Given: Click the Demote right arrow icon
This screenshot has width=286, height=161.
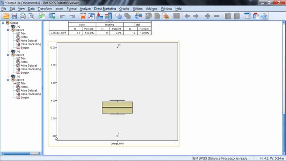Looking at the screenshot, I should (x=196, y=16).
